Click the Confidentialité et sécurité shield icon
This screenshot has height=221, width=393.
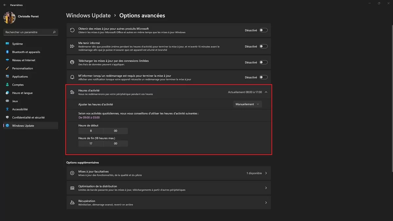[8, 118]
